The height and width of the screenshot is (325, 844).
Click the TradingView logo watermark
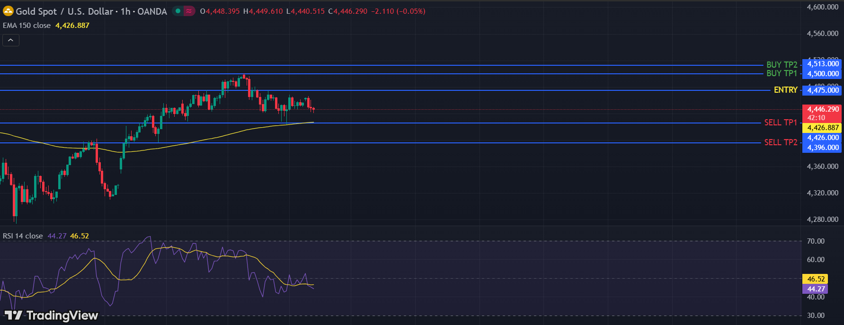(x=51, y=315)
